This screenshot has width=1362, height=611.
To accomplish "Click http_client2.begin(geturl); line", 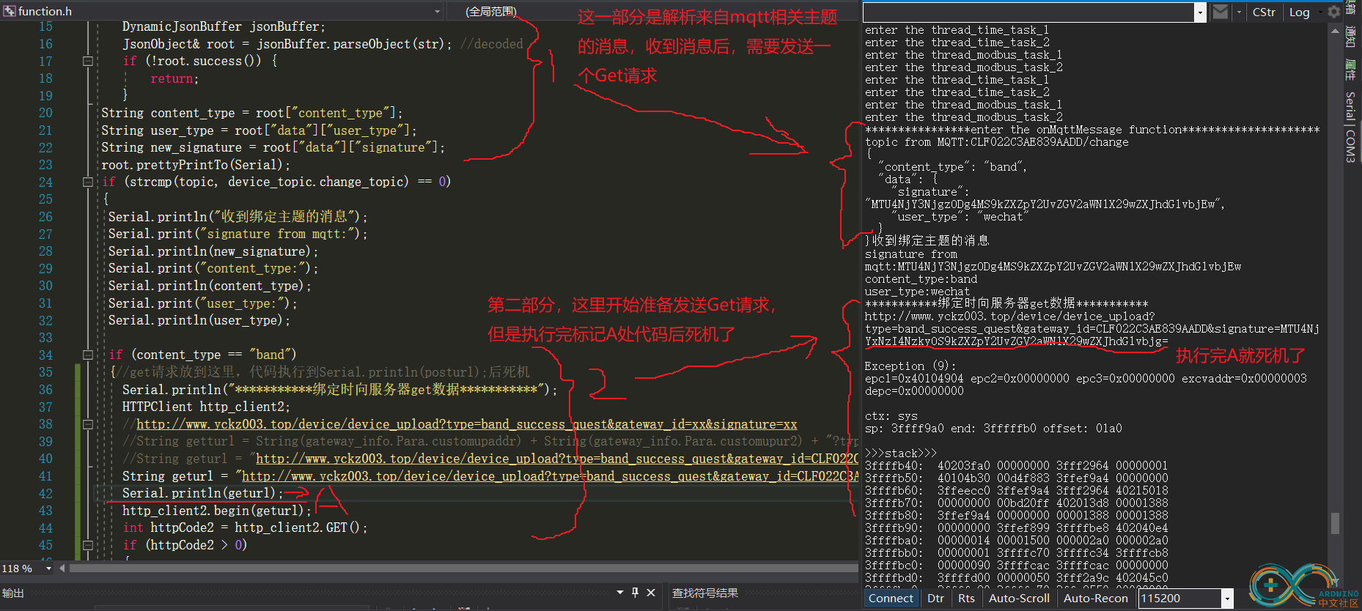I will point(216,511).
